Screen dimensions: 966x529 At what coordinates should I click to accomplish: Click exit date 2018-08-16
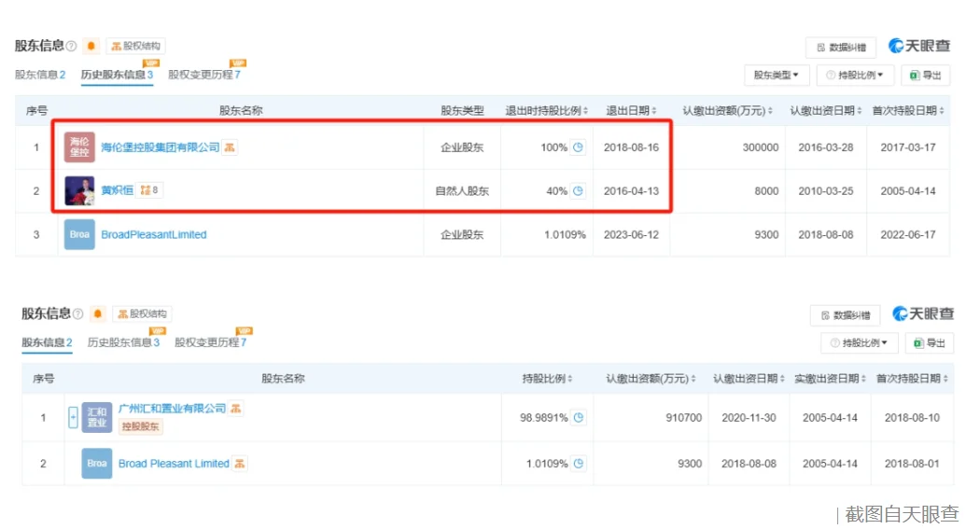pyautogui.click(x=631, y=147)
